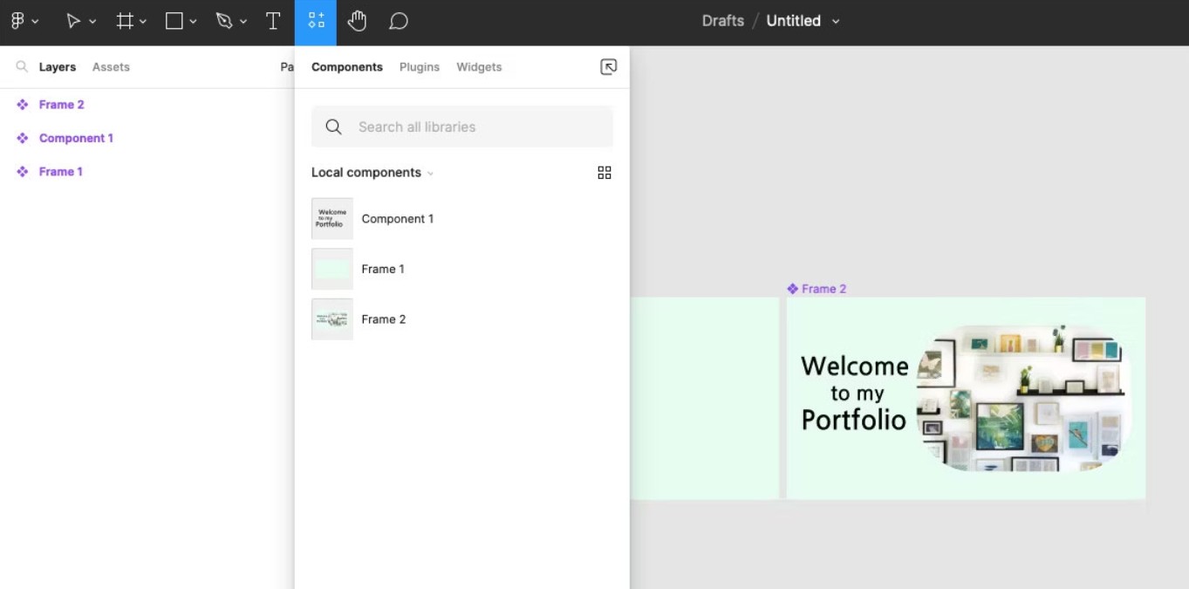Image resolution: width=1189 pixels, height=589 pixels.
Task: Open the Assets tab
Action: [111, 67]
